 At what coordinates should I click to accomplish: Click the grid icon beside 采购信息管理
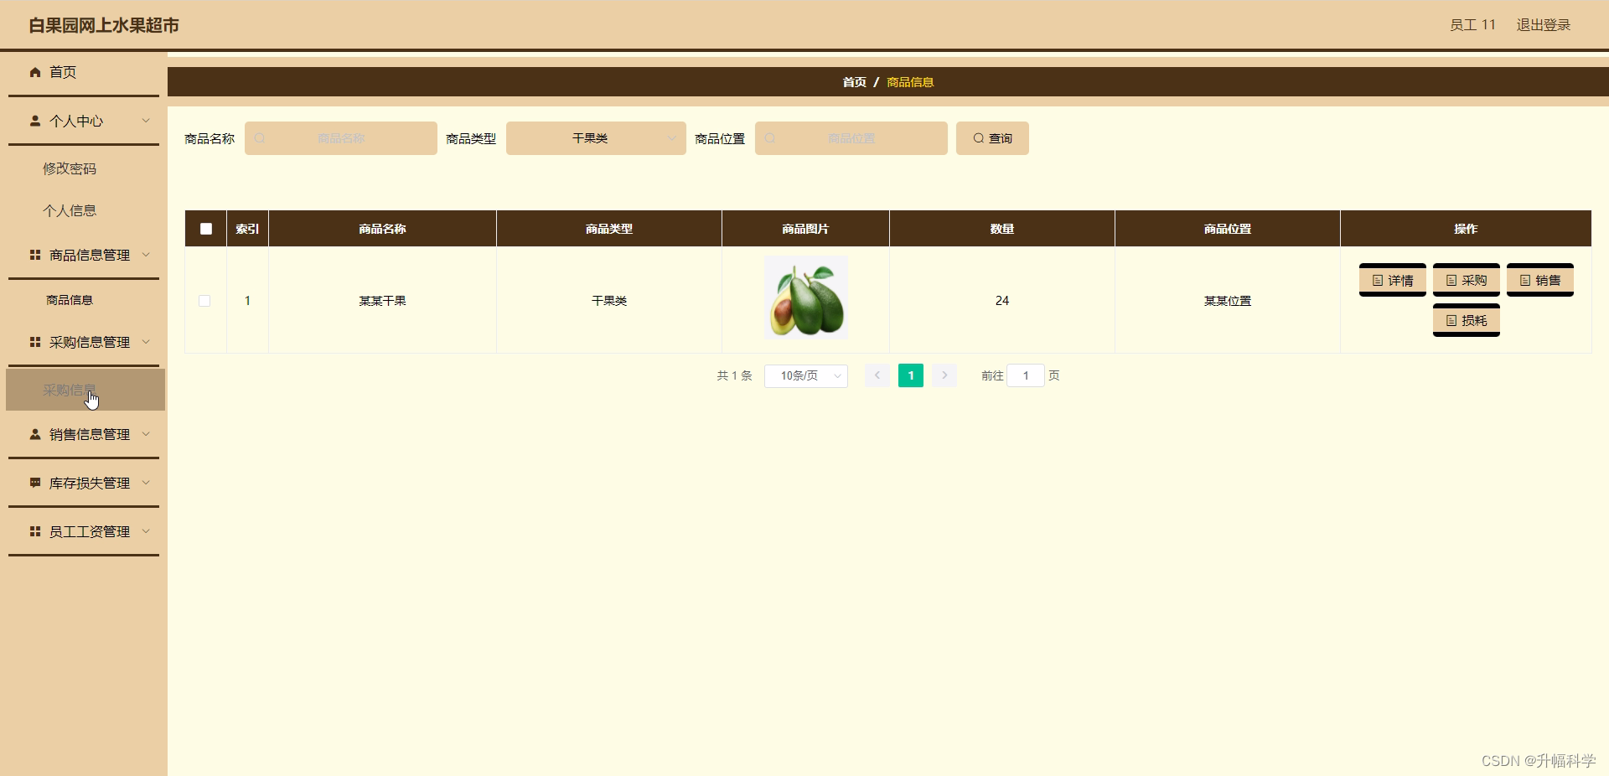(x=34, y=342)
